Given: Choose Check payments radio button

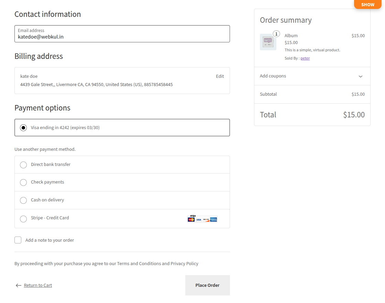Looking at the screenshot, I should pos(23,182).
